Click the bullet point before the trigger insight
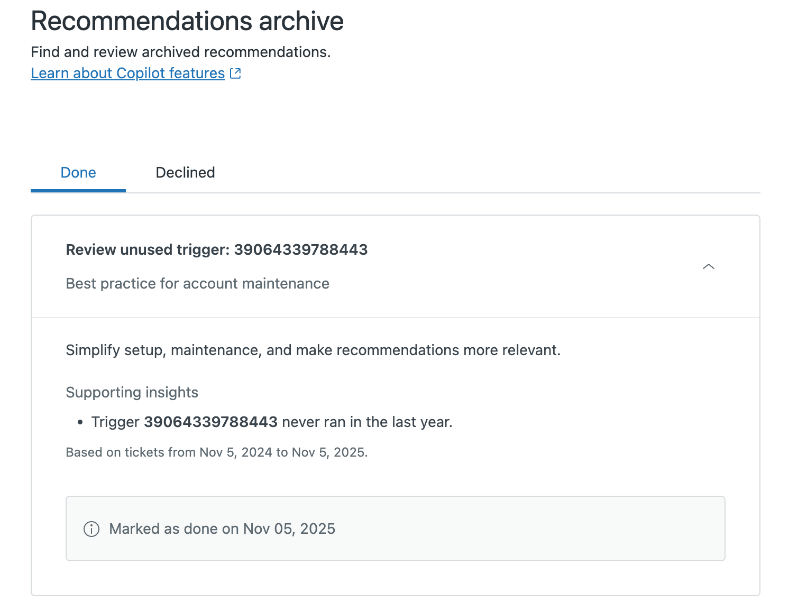The width and height of the screenshot is (807, 612). (x=80, y=422)
